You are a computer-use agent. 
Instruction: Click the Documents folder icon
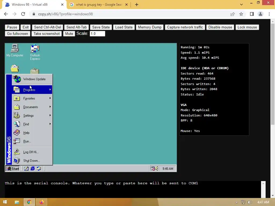[x=17, y=107]
